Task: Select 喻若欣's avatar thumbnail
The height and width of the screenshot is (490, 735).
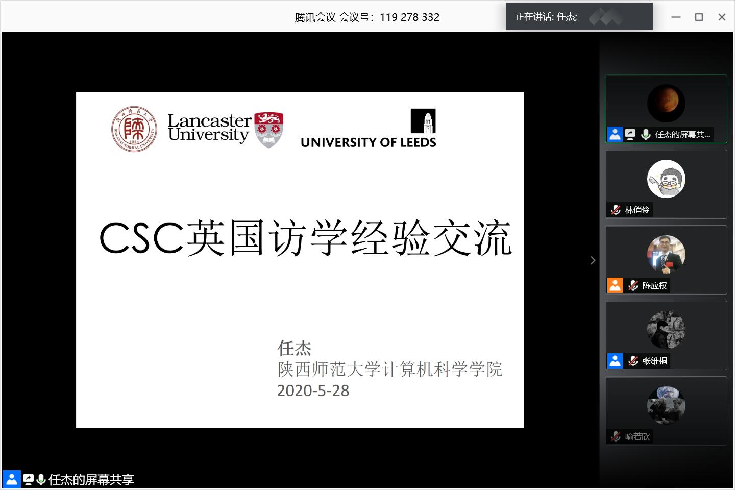Action: [666, 405]
